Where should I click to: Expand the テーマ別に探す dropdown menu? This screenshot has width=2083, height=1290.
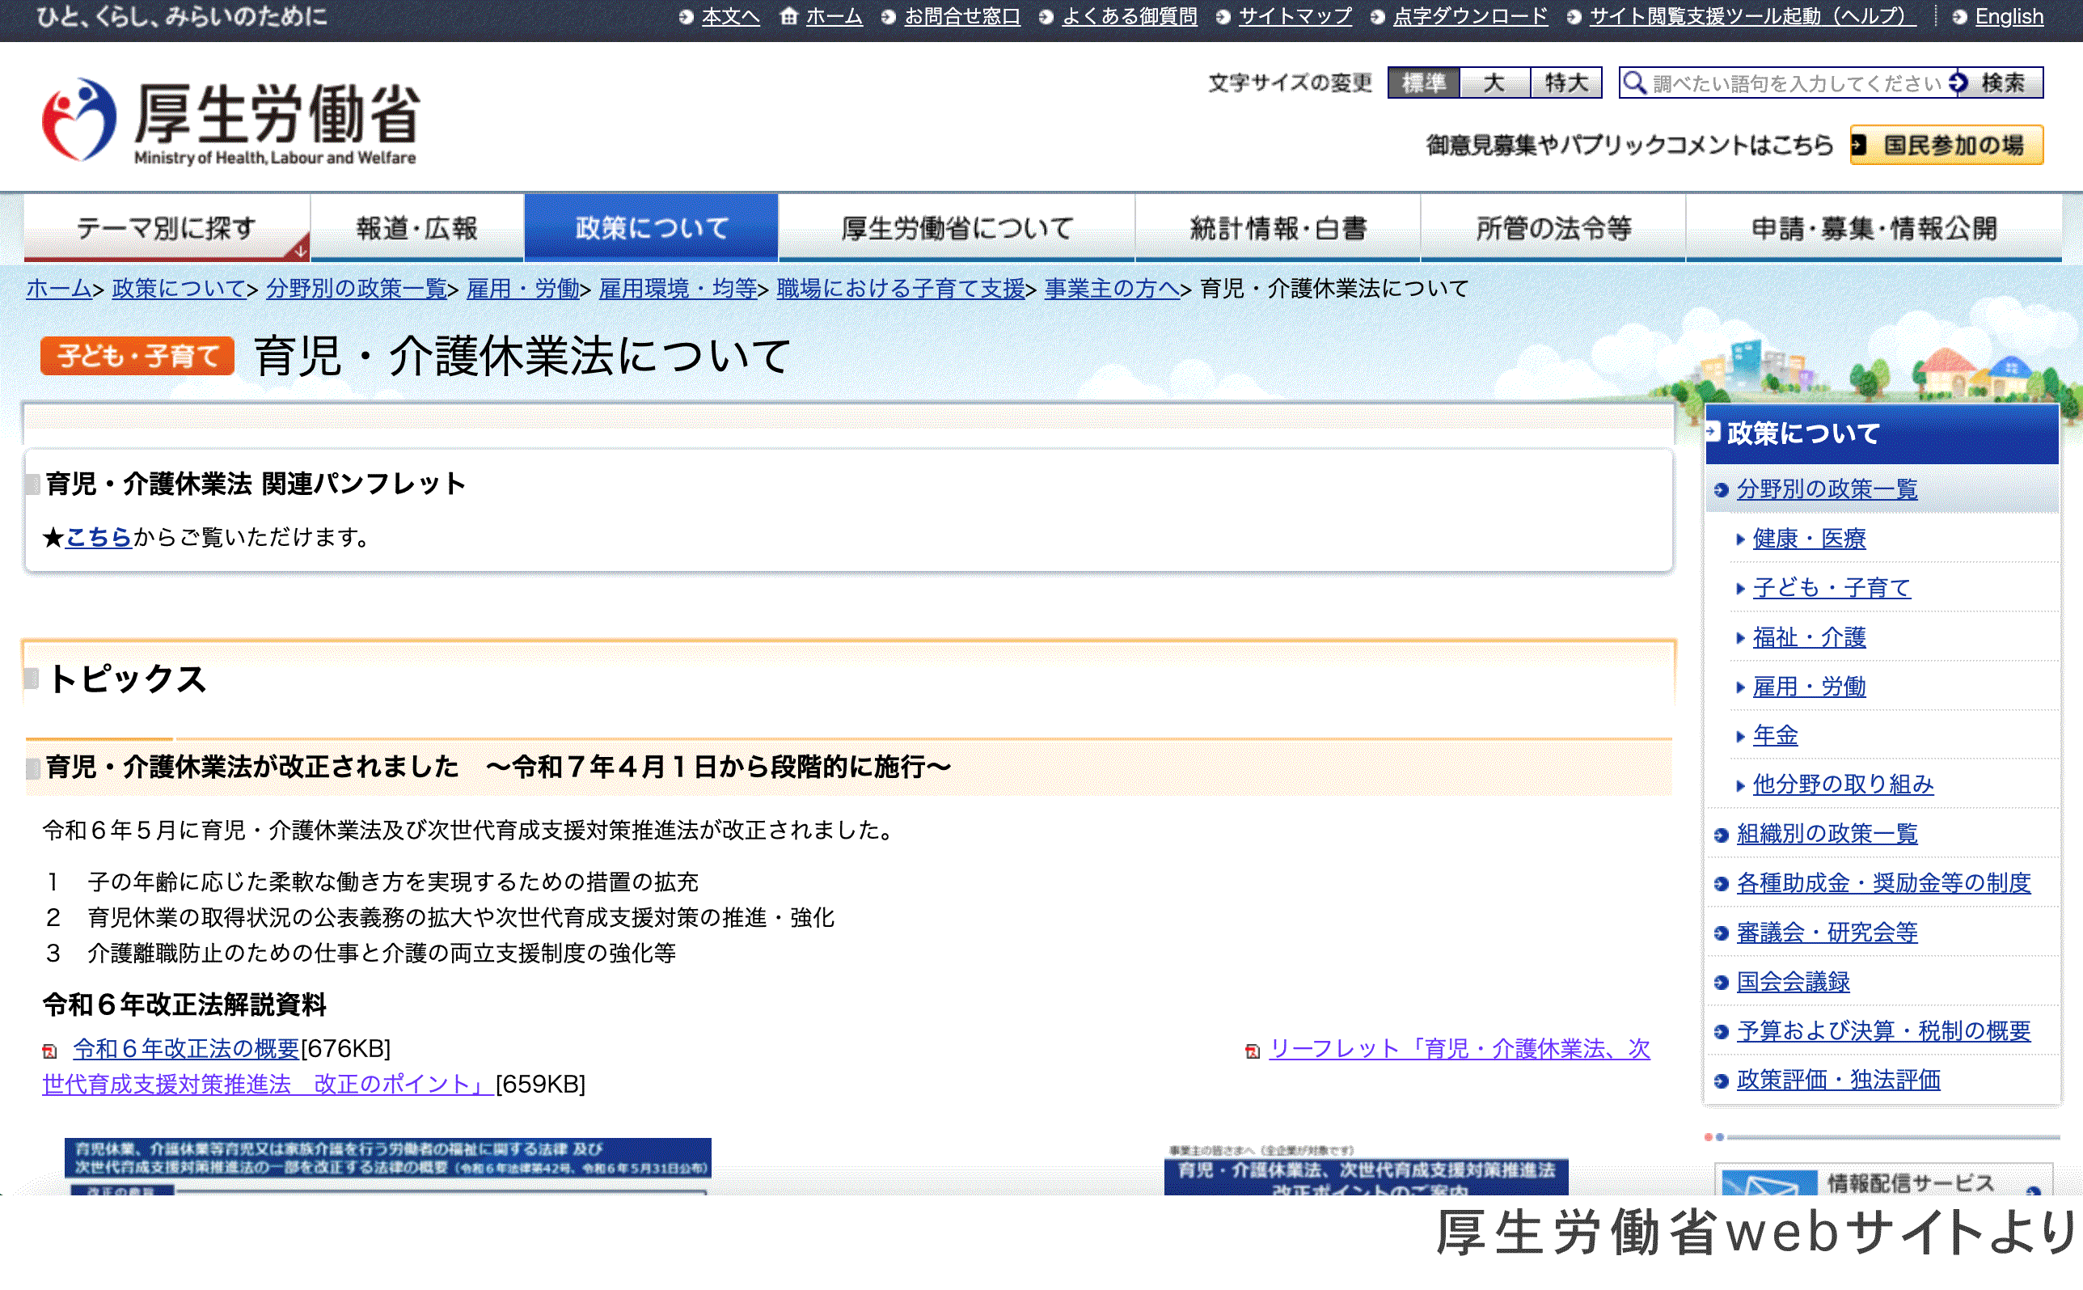167,228
